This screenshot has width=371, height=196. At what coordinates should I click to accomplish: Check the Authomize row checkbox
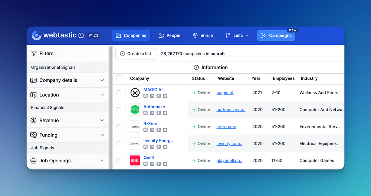(x=119, y=110)
